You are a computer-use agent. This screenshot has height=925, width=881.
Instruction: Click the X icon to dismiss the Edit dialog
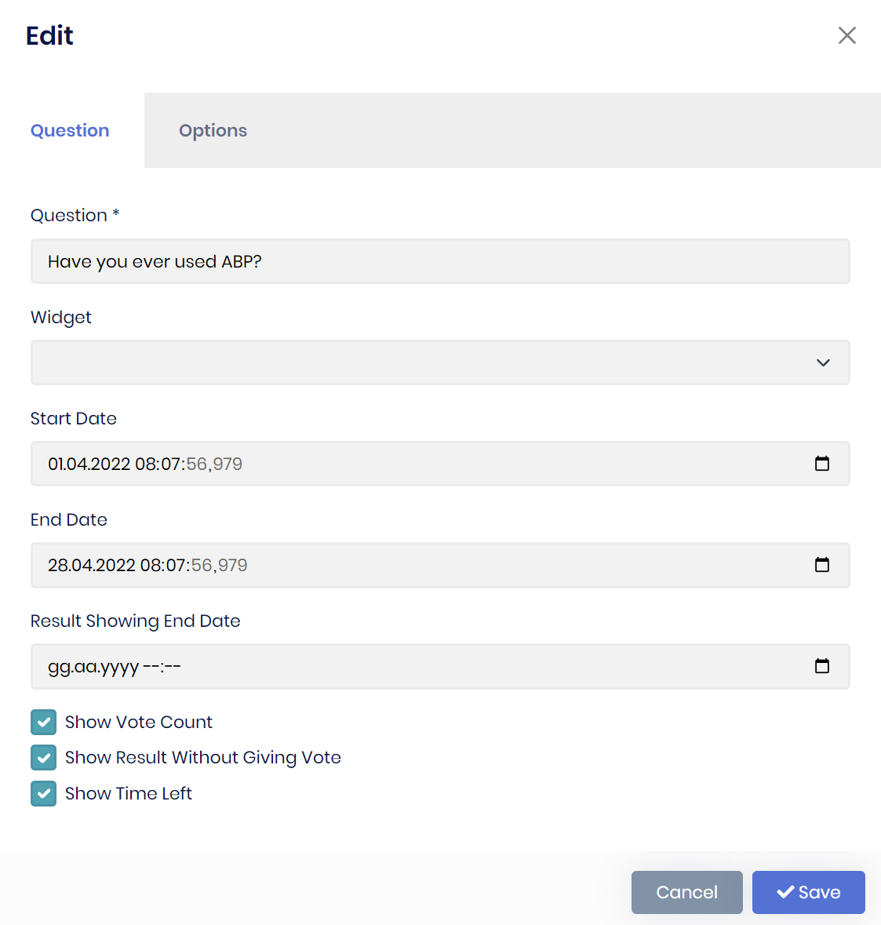[847, 35]
